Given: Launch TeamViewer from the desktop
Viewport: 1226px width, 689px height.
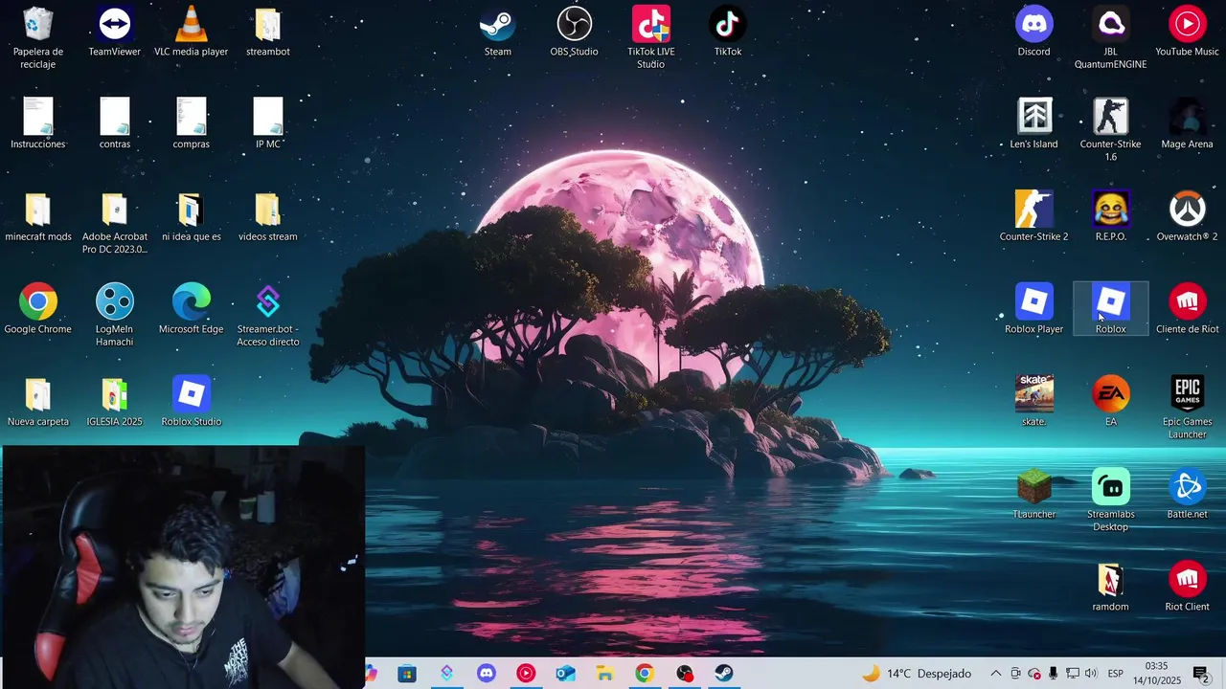Looking at the screenshot, I should point(115,33).
